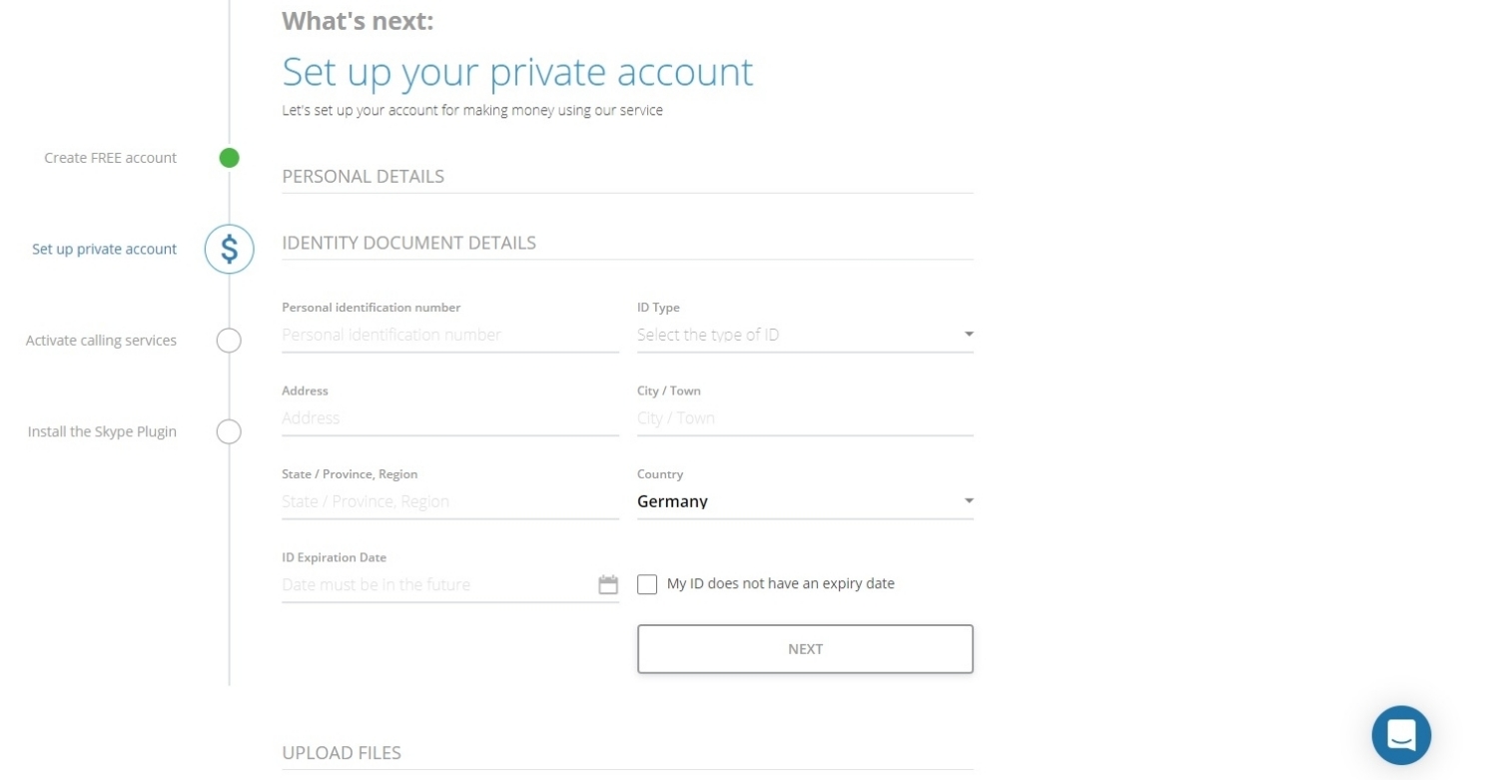This screenshot has width=1490, height=780.
Task: Click the green completed step circle
Action: [230, 158]
